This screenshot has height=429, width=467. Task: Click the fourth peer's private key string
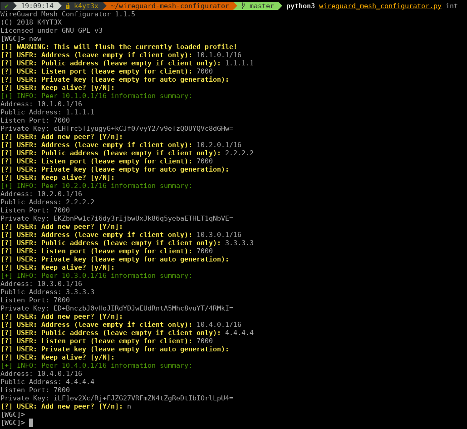(143, 398)
